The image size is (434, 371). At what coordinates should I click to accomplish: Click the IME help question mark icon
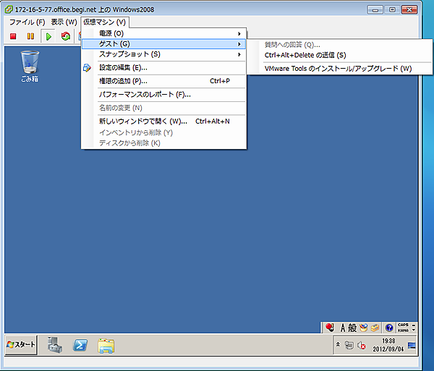point(388,327)
